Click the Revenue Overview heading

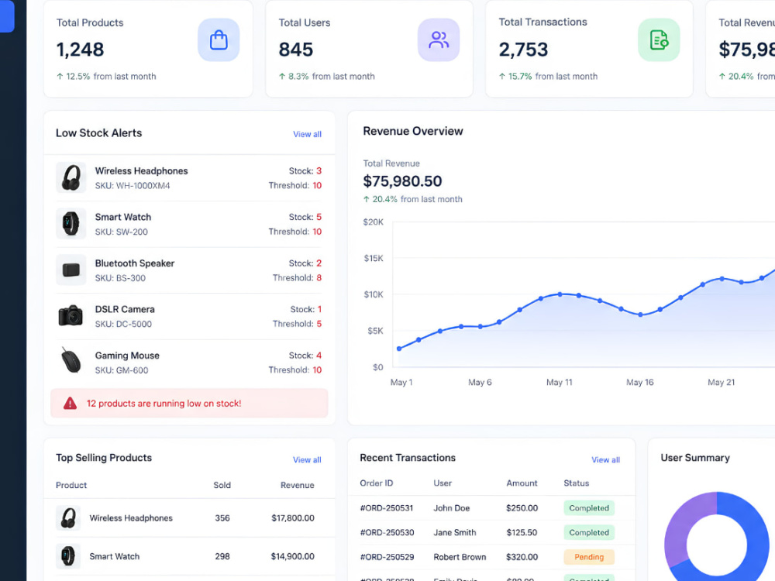(x=413, y=131)
